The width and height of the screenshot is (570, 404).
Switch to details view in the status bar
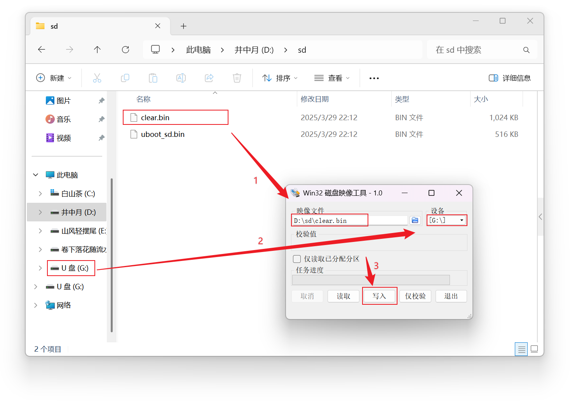(521, 349)
